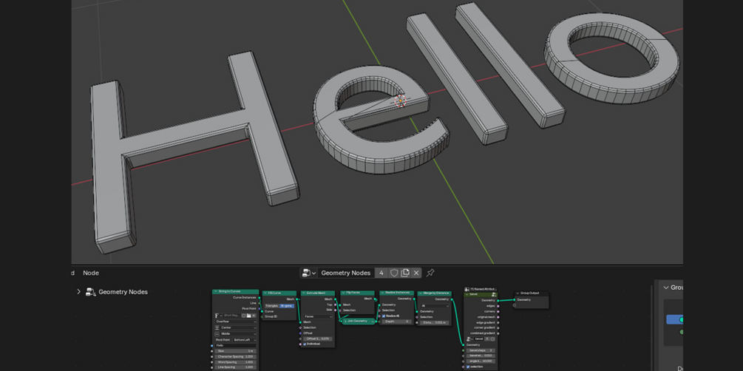Toggle the pin node tree icon

tap(430, 273)
